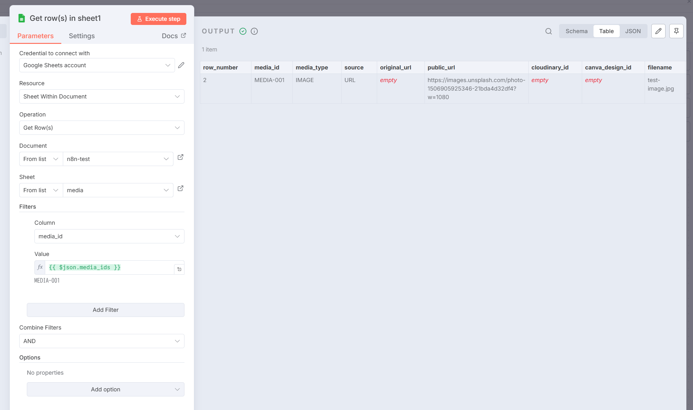
Task: Click the search icon in Output panel
Action: coord(549,31)
